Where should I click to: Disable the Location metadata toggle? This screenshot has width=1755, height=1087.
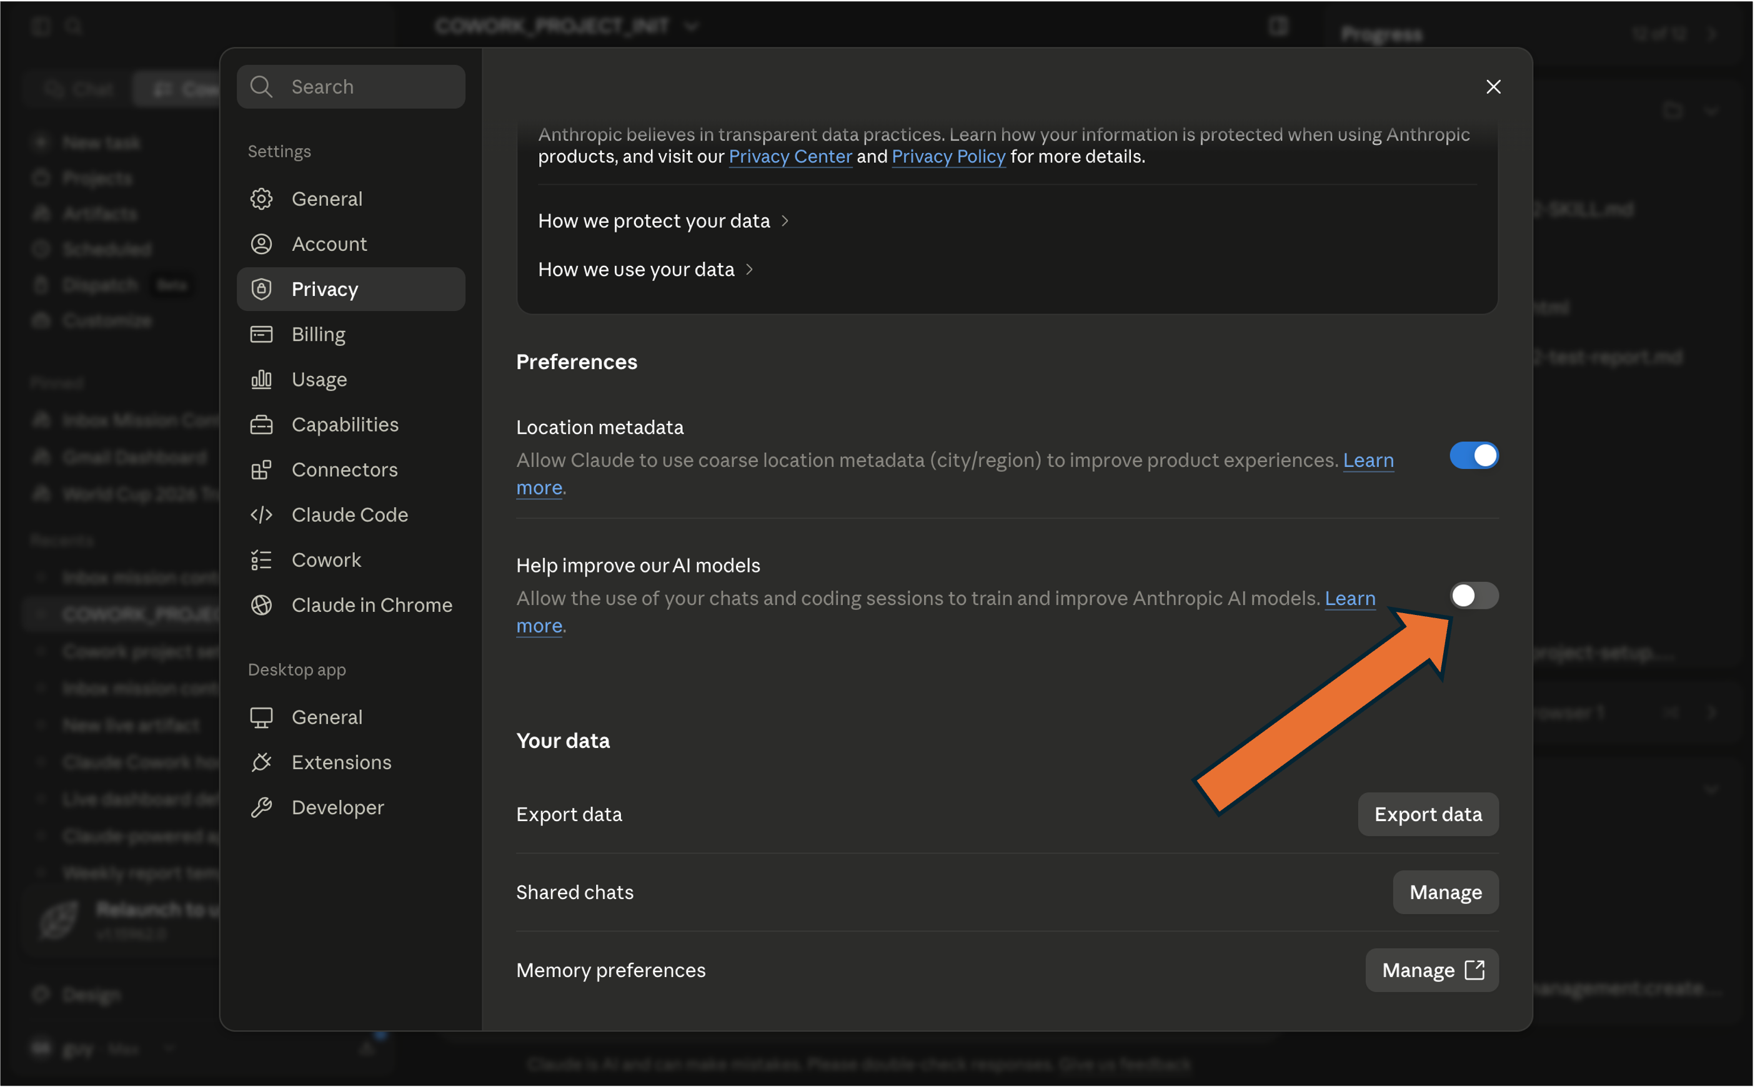[x=1474, y=456]
